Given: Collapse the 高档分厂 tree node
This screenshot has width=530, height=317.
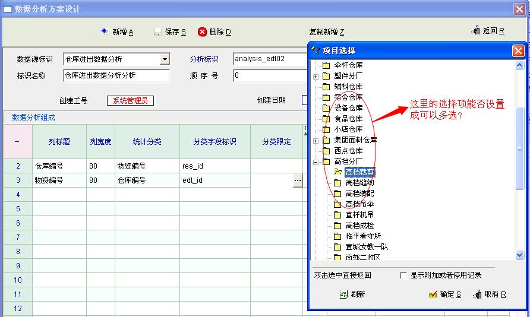Looking at the screenshot, I should pyautogui.click(x=316, y=161).
